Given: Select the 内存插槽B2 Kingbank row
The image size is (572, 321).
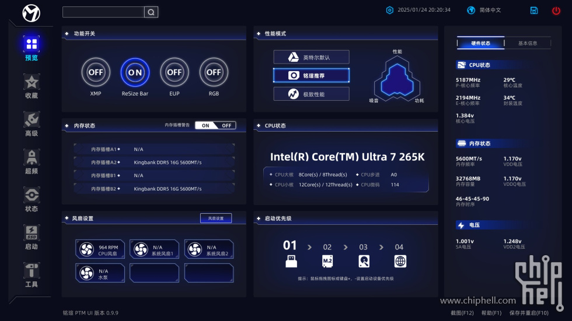Looking at the screenshot, I should pos(154,189).
